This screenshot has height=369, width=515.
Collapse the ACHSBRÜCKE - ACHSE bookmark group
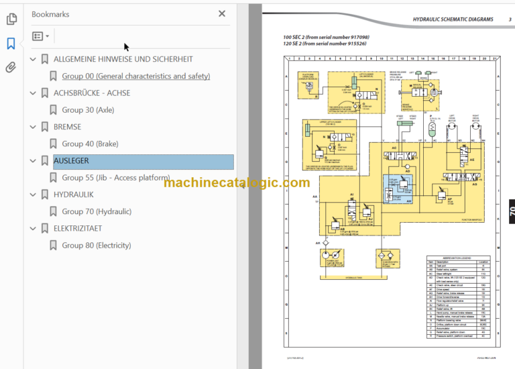[33, 93]
